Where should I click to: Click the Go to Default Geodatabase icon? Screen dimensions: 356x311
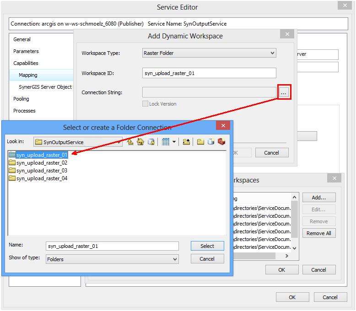(151, 142)
